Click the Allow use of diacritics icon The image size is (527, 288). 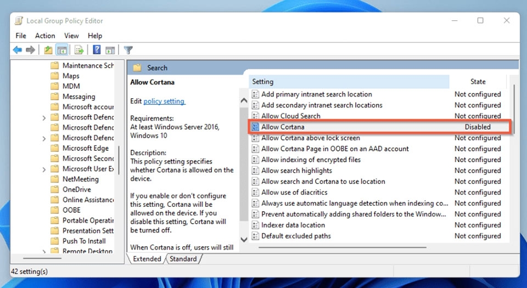click(255, 193)
